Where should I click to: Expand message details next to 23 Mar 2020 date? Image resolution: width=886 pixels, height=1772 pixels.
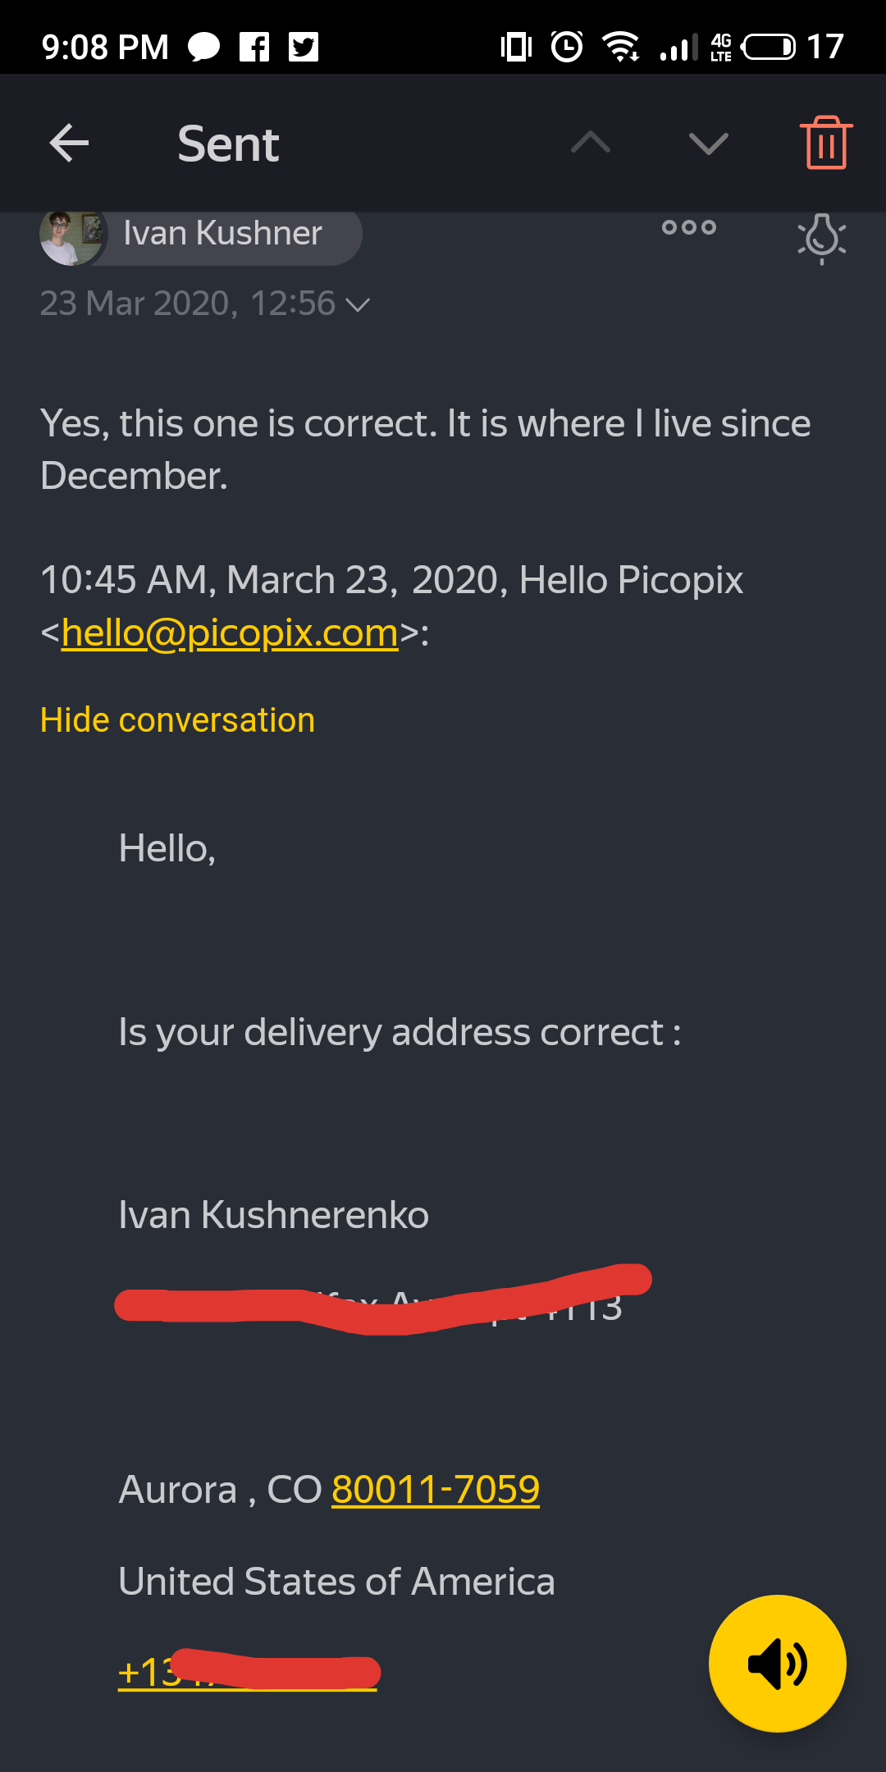tap(358, 305)
